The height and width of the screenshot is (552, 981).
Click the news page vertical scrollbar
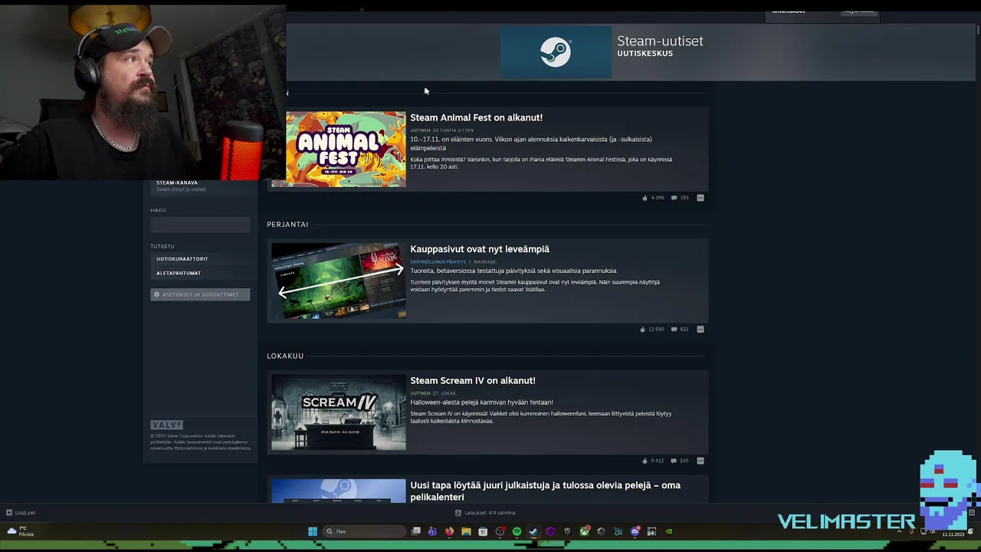pos(978,31)
